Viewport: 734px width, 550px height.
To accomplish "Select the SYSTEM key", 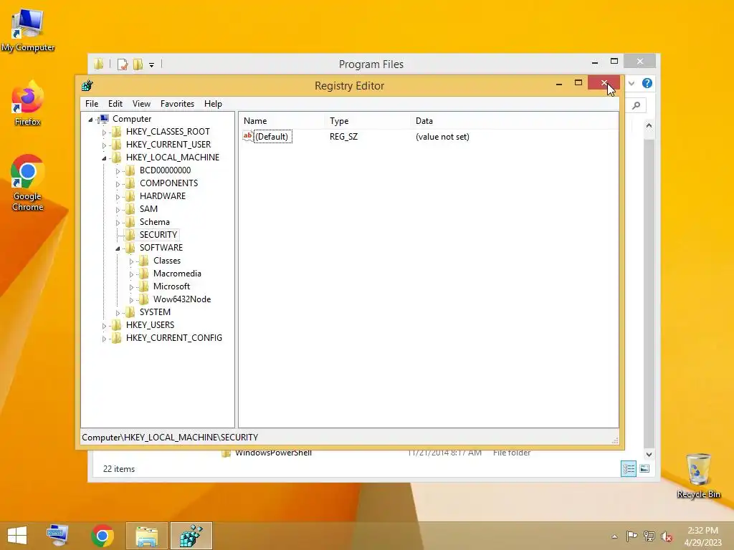I will [x=155, y=312].
